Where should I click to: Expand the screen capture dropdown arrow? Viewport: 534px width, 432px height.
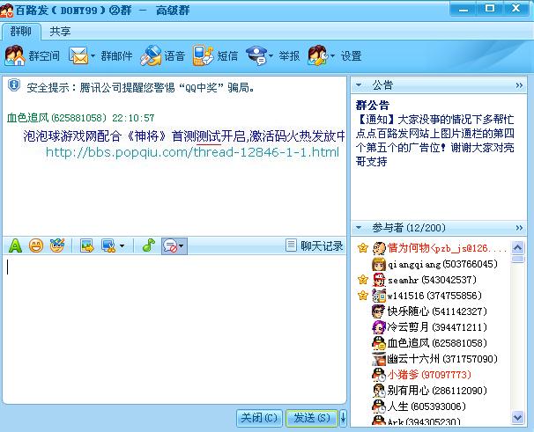122,246
